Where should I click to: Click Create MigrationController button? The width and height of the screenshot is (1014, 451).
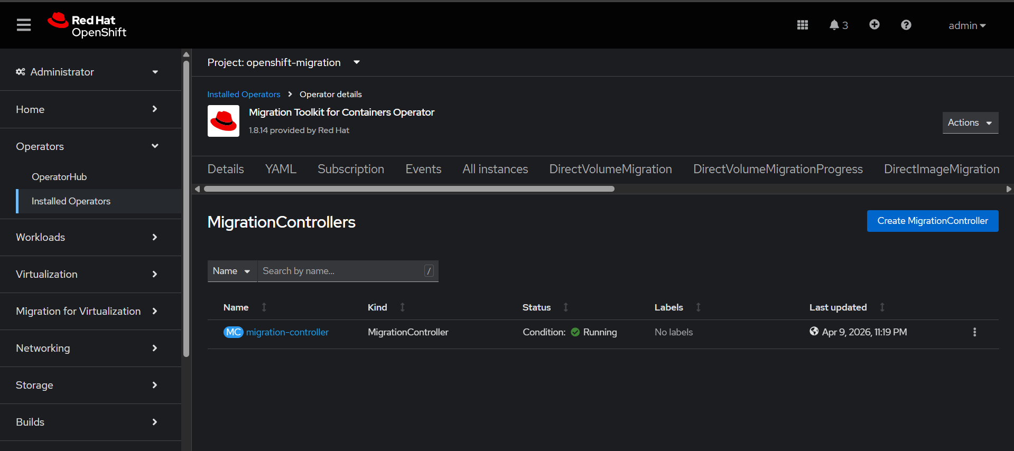point(932,221)
